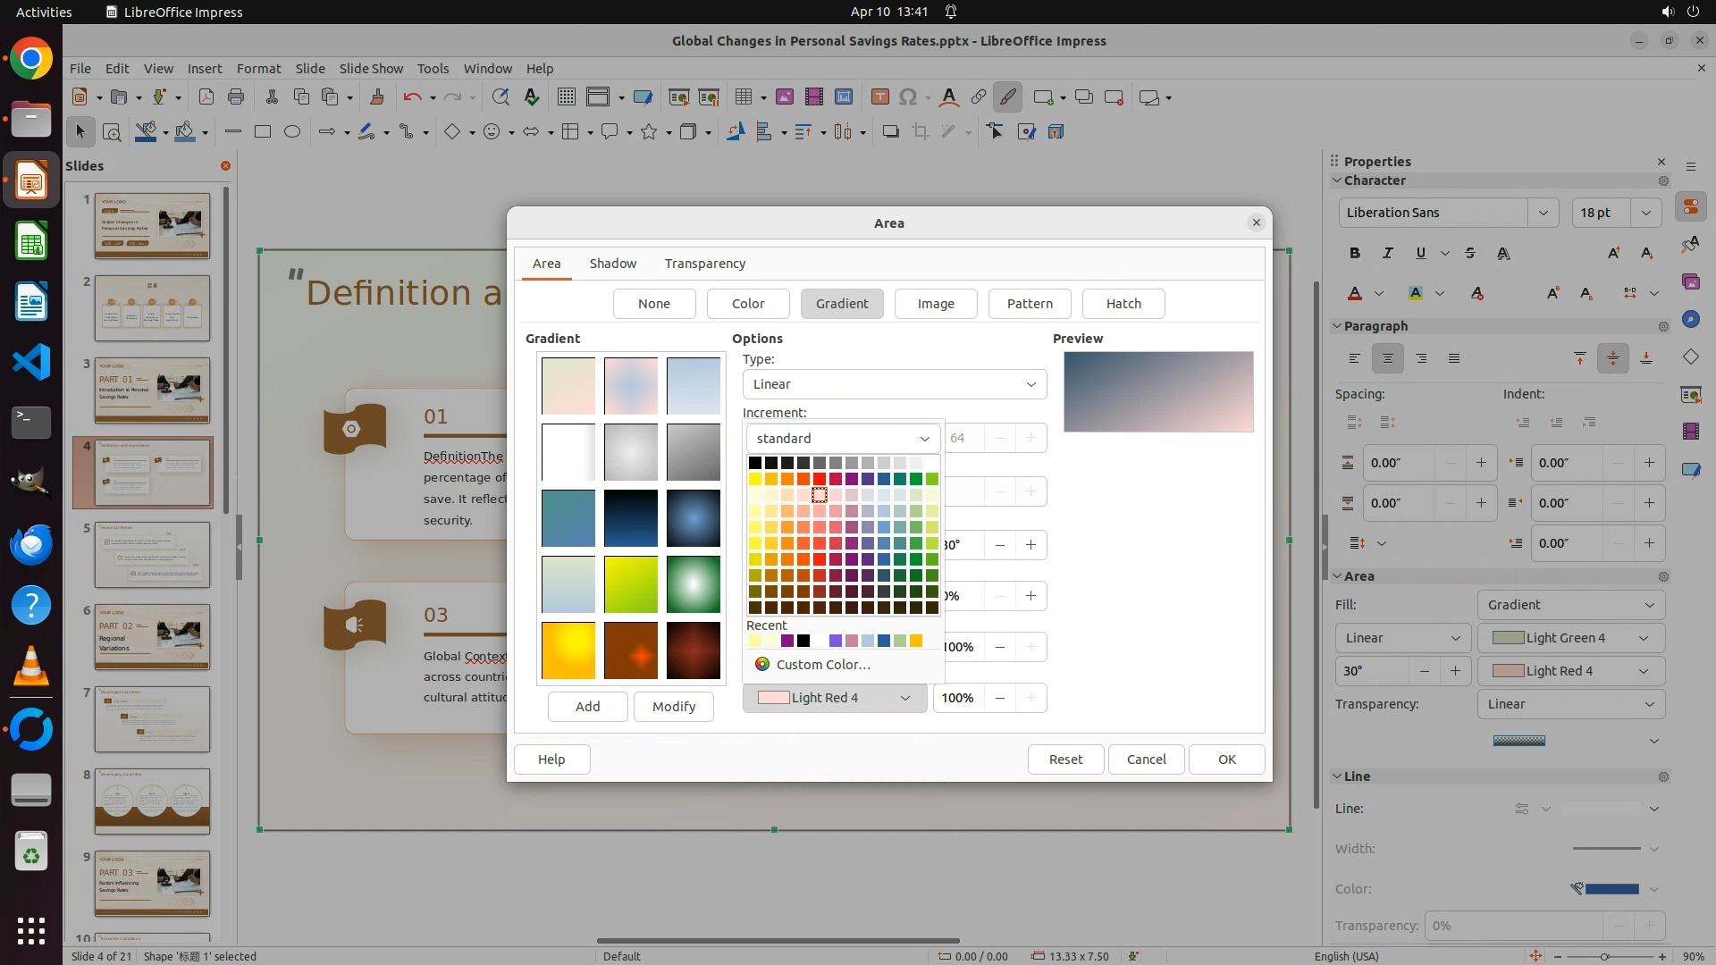Screen dimensions: 1716x965
Task: Open the Insert Special Character tool
Action: [908, 97]
